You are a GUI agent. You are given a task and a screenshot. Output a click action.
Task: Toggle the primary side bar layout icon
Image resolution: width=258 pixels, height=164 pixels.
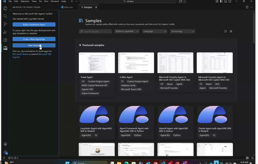(221, 2)
